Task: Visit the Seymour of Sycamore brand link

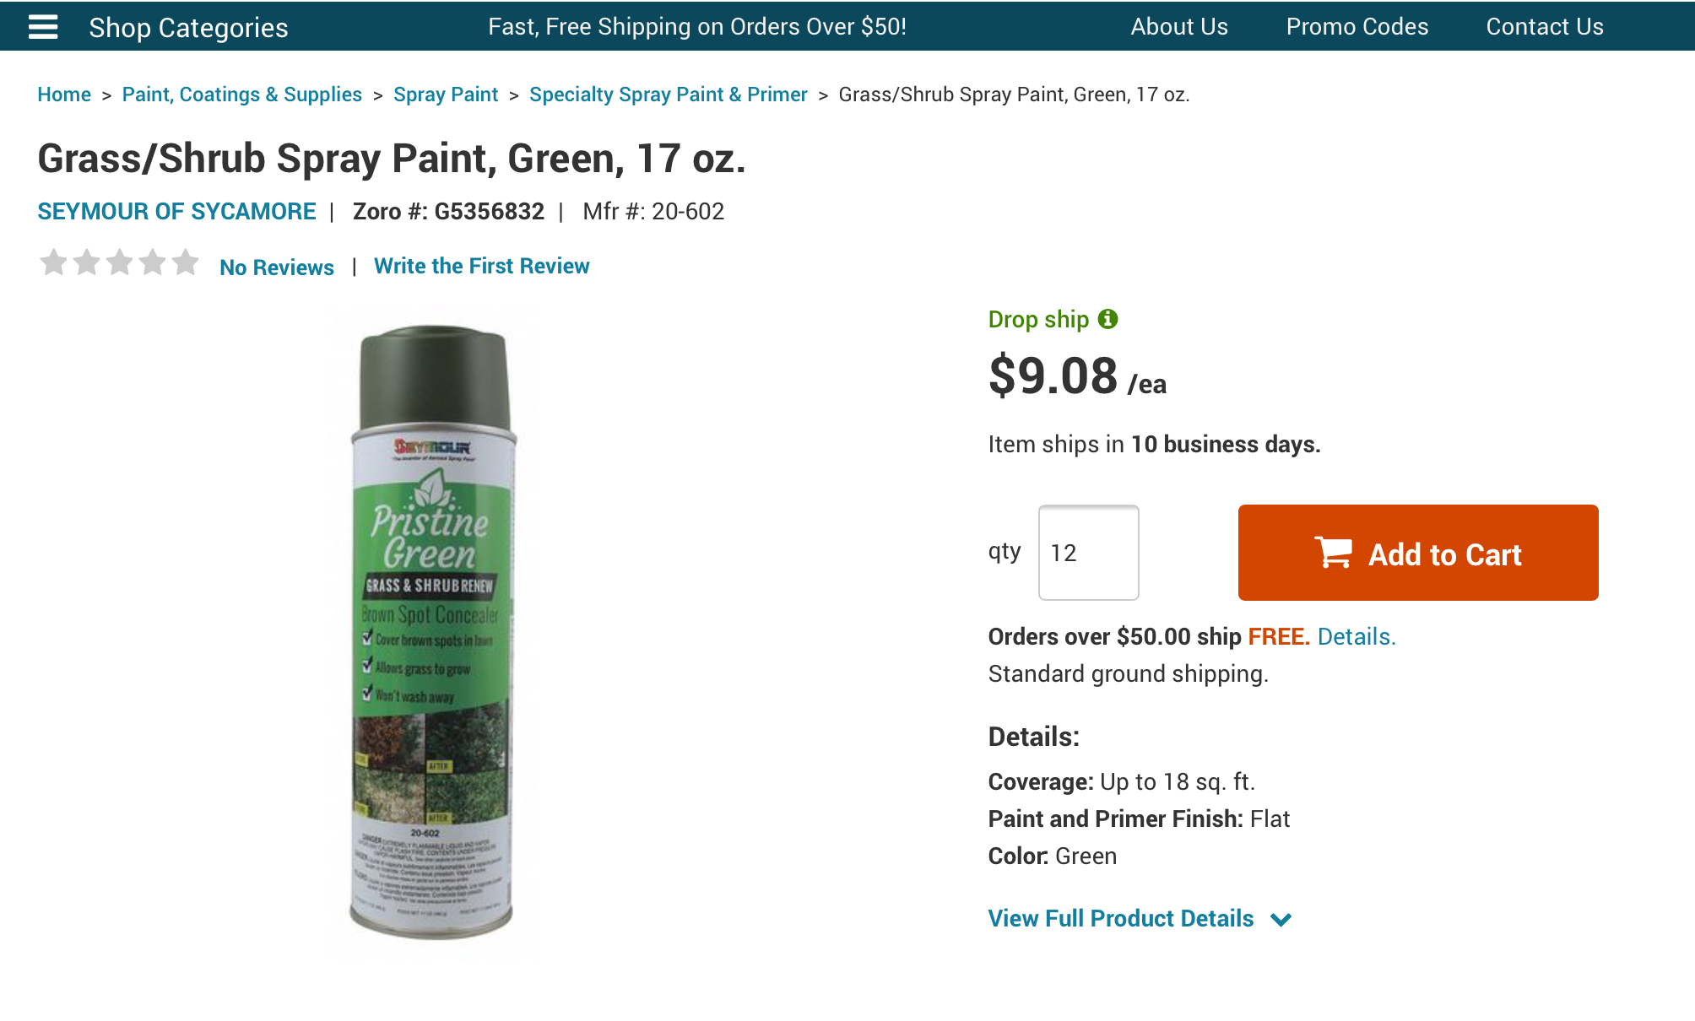Action: click(176, 211)
